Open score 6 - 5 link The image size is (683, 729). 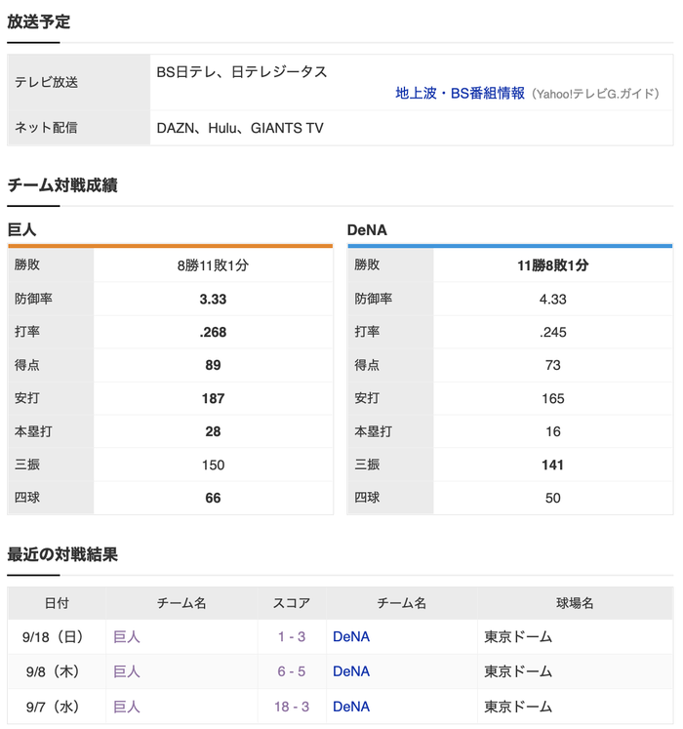pyautogui.click(x=292, y=671)
